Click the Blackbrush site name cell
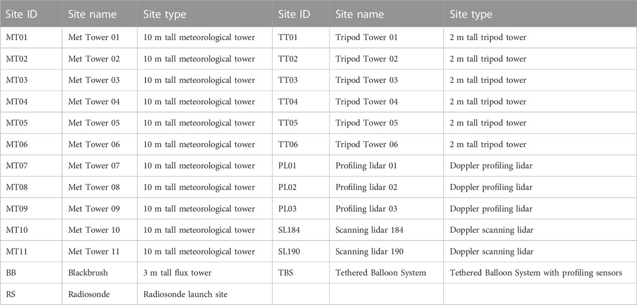The image size is (637, 305). tap(99, 273)
